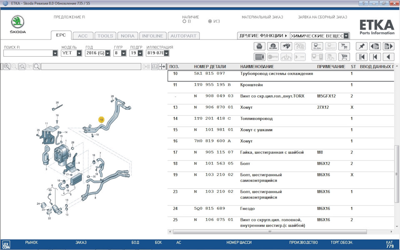The width and height of the screenshot is (400, 250).
Task: Click the move-divider arrow icon
Action: pyautogui.click(x=162, y=67)
